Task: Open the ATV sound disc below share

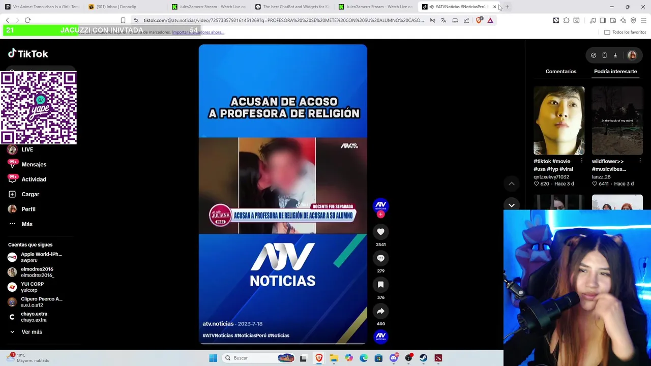Action: [380, 335]
